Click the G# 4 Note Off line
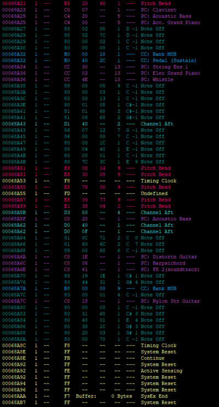The height and width of the screenshot is (407, 219). click(83, 282)
